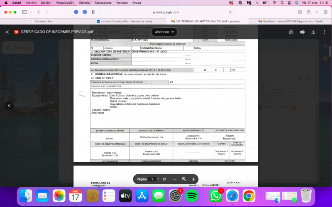Viewport: 332px width, 207px height.
Task: Click the date and time in the menu bar
Action: (x=315, y=3)
